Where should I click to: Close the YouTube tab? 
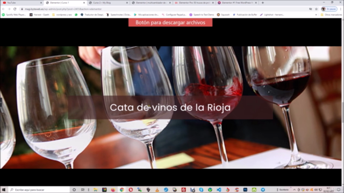click(x=41, y=3)
